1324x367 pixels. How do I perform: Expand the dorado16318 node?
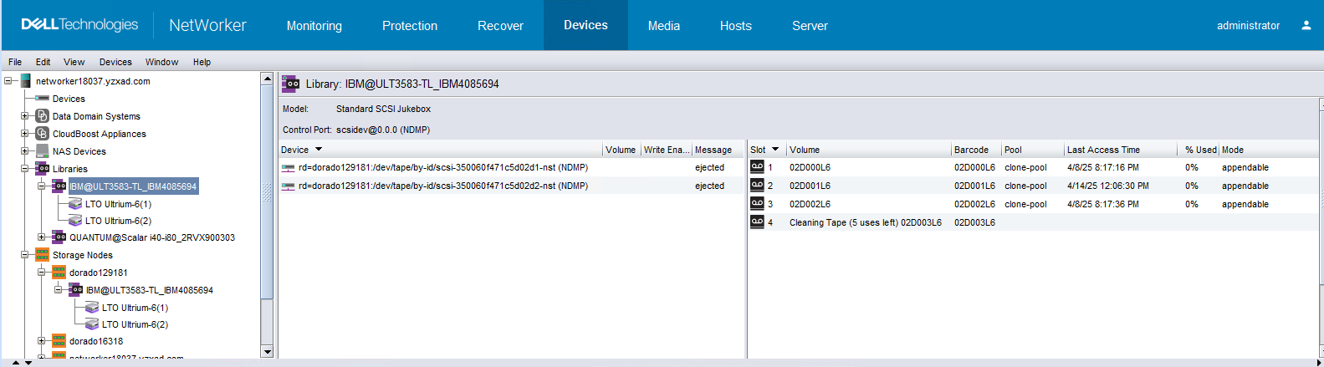[42, 341]
